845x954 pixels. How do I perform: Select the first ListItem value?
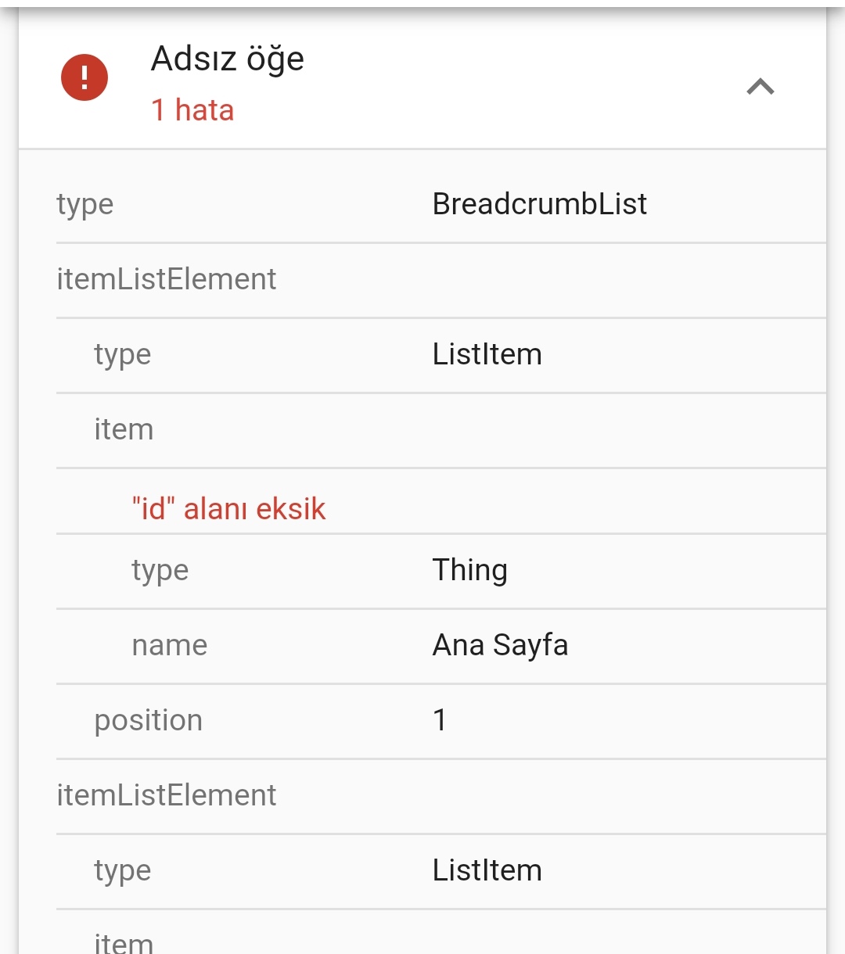click(x=487, y=354)
